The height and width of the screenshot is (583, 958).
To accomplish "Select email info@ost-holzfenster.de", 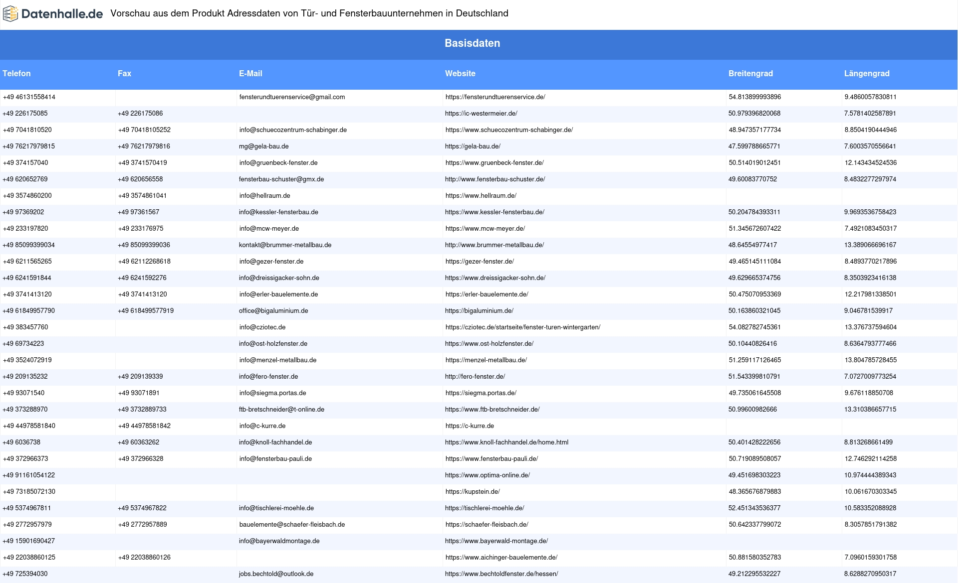I will point(273,344).
